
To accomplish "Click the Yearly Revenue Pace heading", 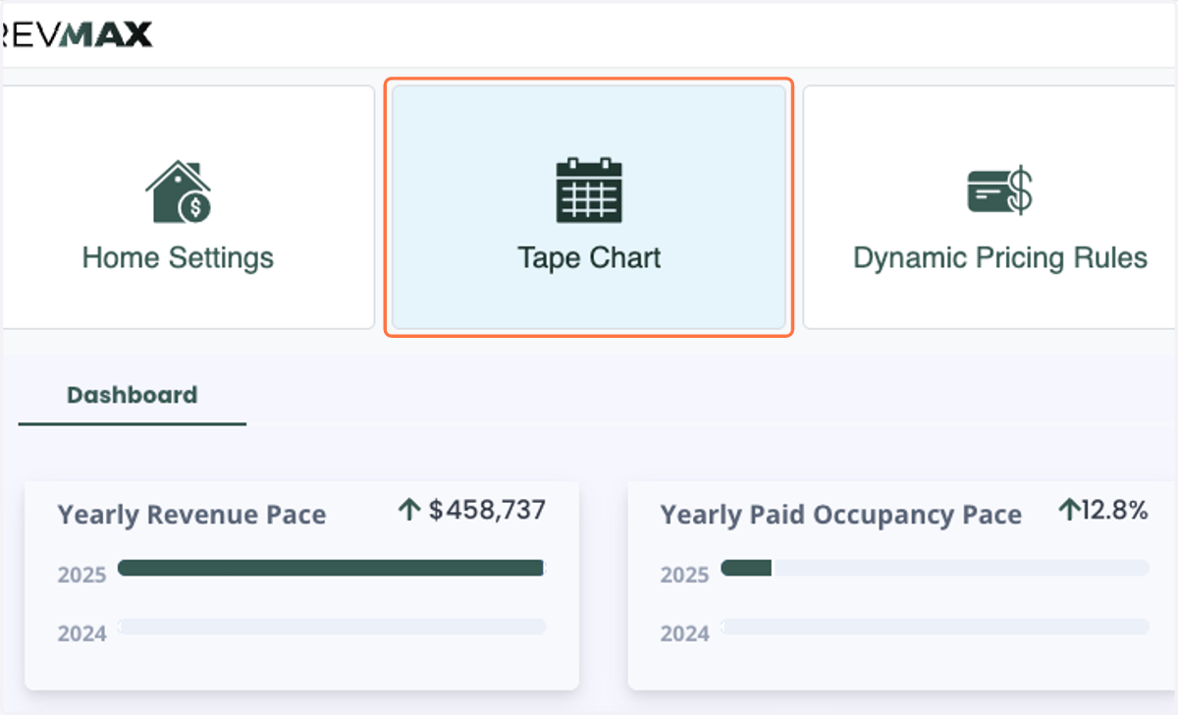I will click(x=191, y=515).
